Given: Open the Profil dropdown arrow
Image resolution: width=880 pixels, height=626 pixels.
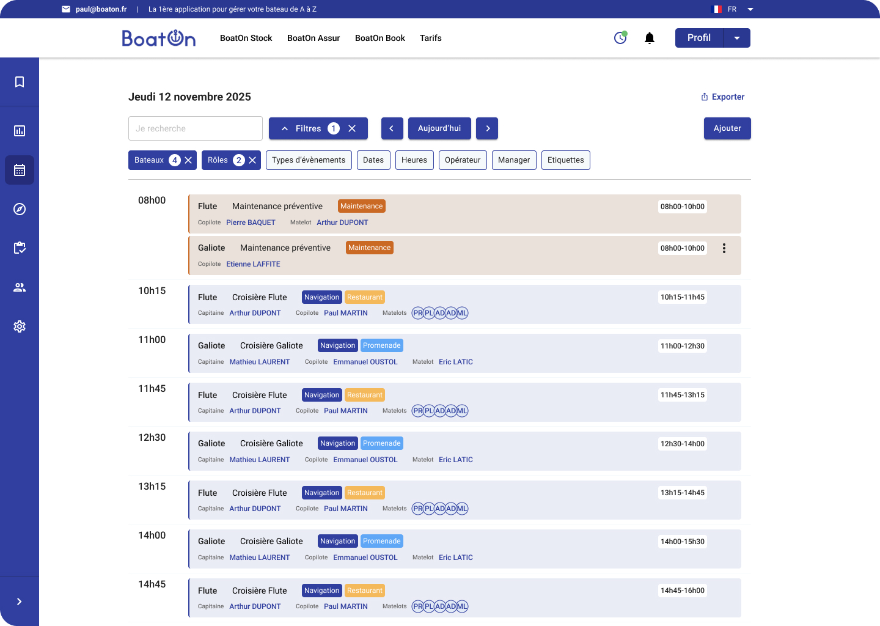Looking at the screenshot, I should click(737, 37).
